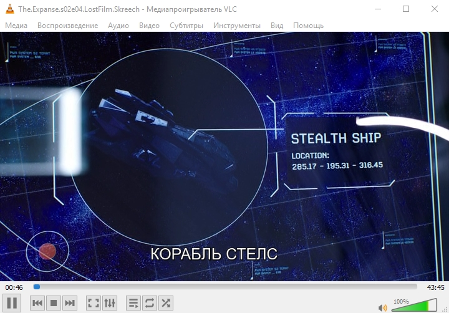Open the Помощь menu

tap(308, 26)
